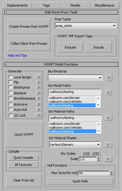Open the Help and Tips link

[x=17, y=55]
